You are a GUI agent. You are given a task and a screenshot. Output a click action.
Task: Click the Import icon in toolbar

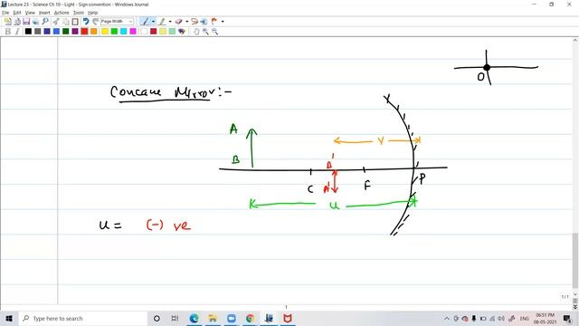point(17,22)
